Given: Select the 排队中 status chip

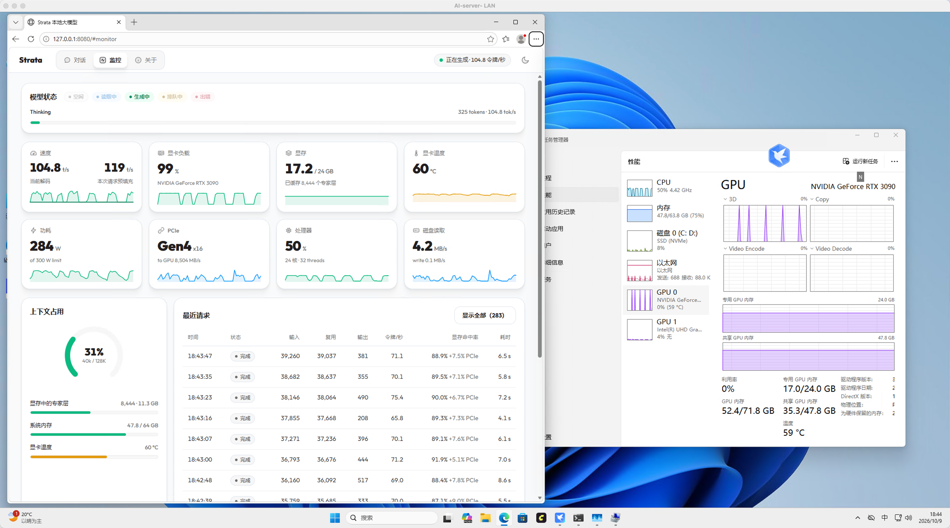Looking at the screenshot, I should (172, 97).
